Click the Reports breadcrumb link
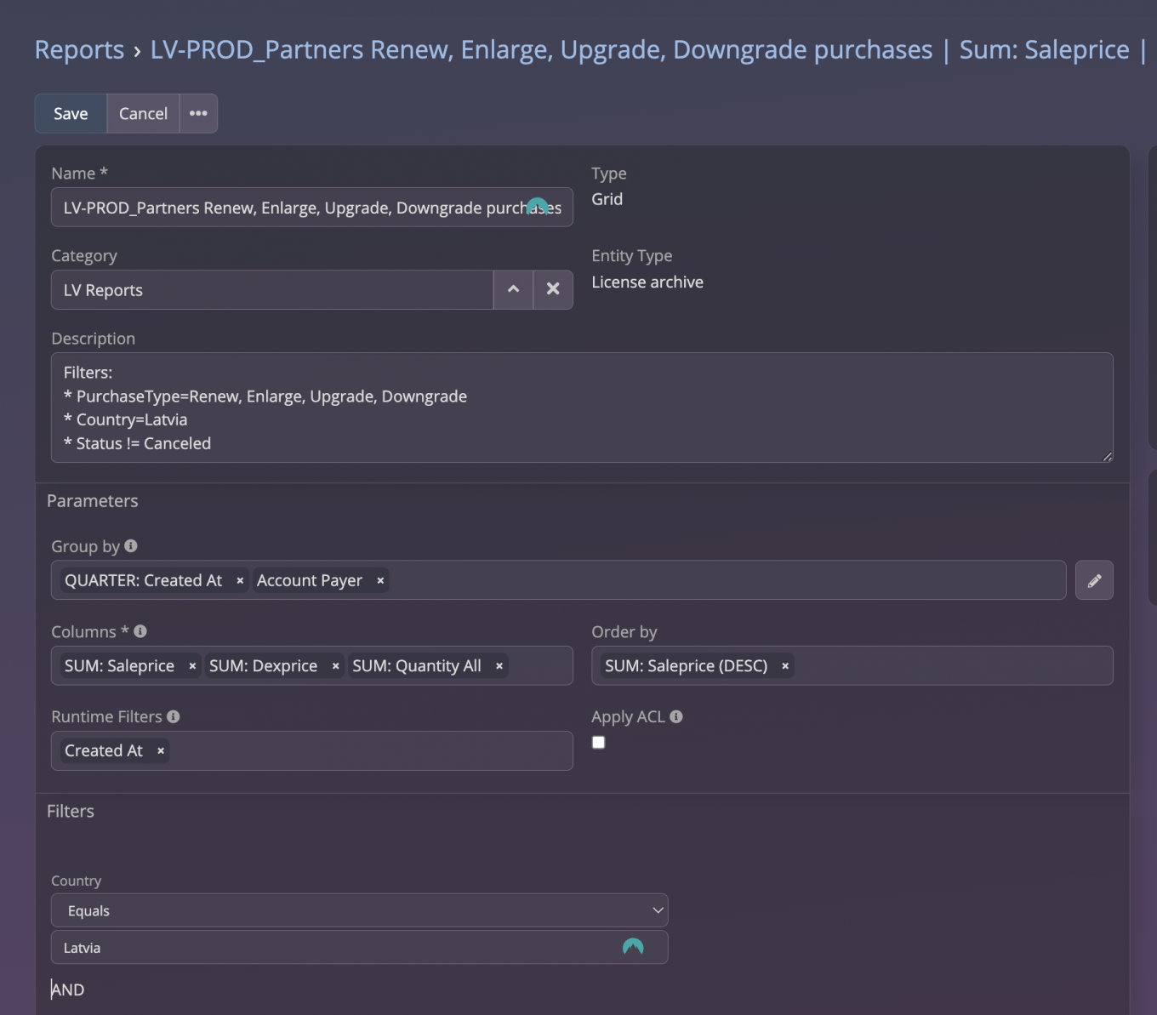 [79, 50]
